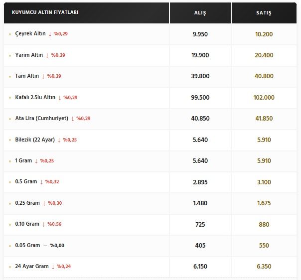The image size is (301, 280).
Task: Select the Tam Altın row label
Action: pyautogui.click(x=27, y=76)
